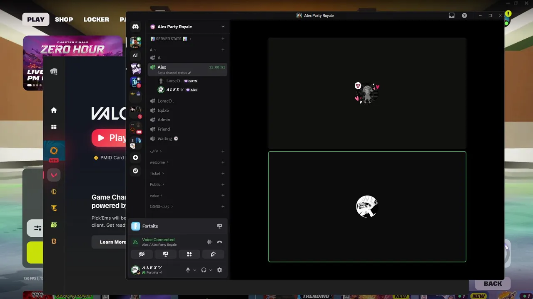This screenshot has height=299, width=533.
Task: Open headphones output options arrow
Action: (x=210, y=270)
